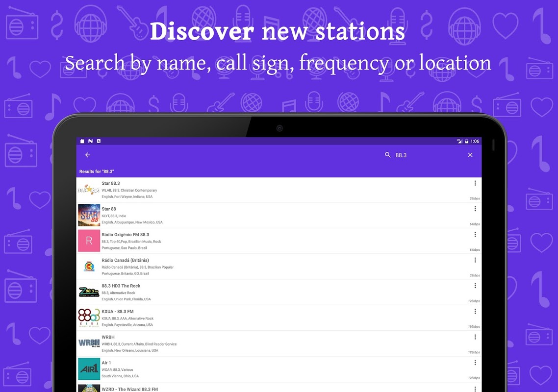
Task: Focus the search field containing 88.3
Action: tap(429, 155)
